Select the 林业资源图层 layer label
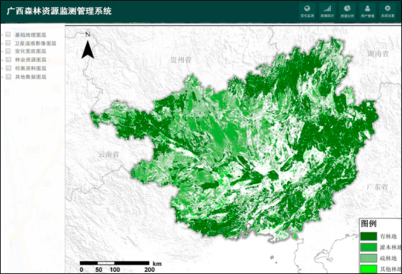 coord(30,60)
